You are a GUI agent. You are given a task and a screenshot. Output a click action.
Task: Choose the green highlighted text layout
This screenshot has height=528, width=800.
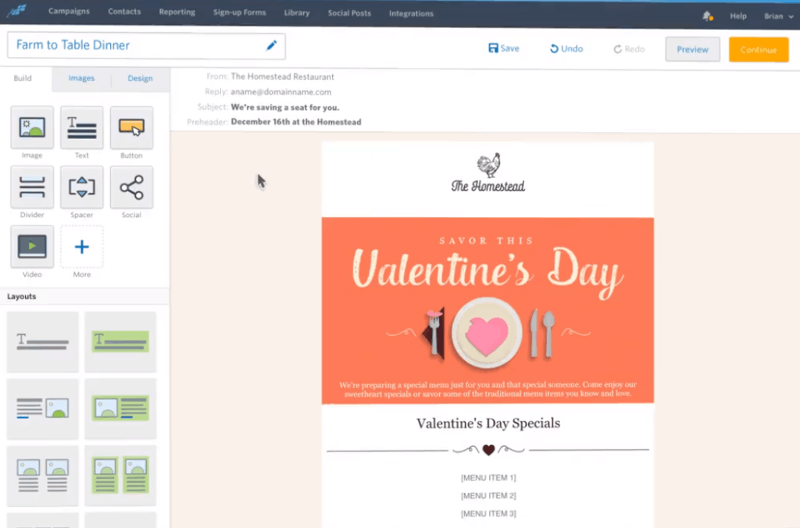(120, 342)
